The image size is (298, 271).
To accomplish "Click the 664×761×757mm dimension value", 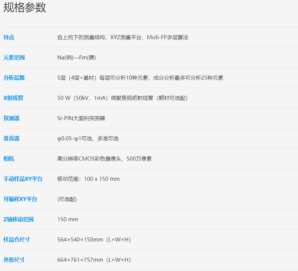I will pyautogui.click(x=94, y=260).
